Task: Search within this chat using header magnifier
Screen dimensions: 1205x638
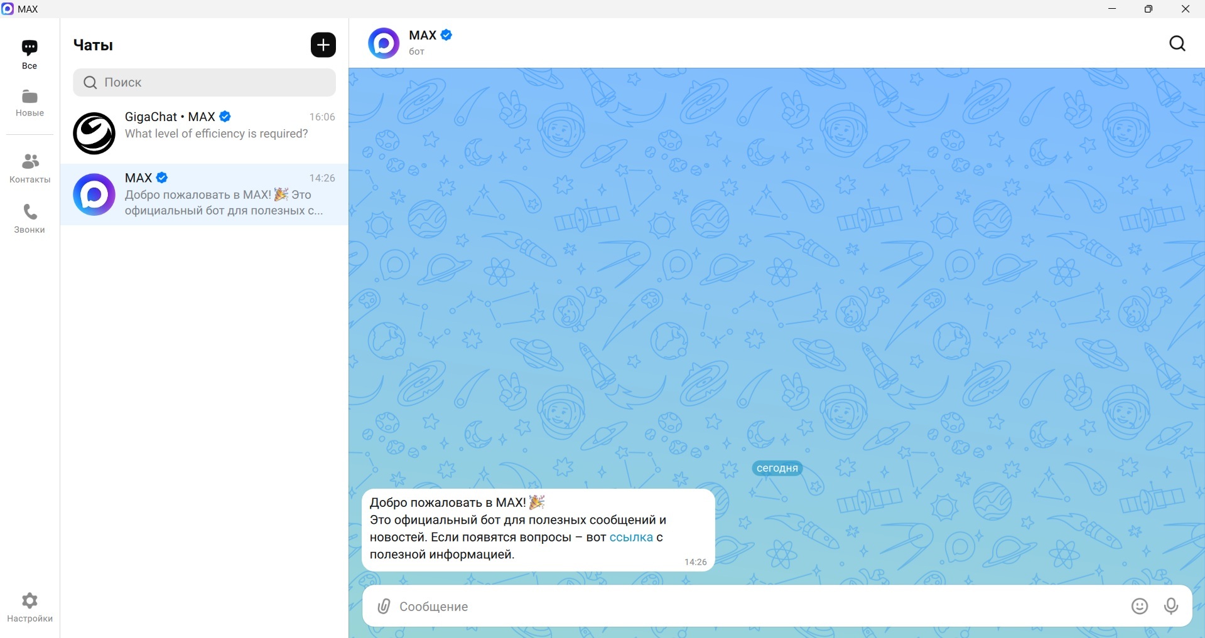Action: [x=1177, y=43]
